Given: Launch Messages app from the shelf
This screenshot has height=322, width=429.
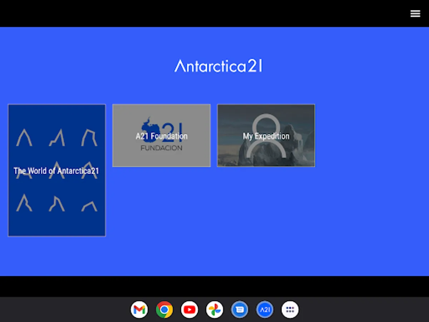Looking at the screenshot, I should 240,309.
